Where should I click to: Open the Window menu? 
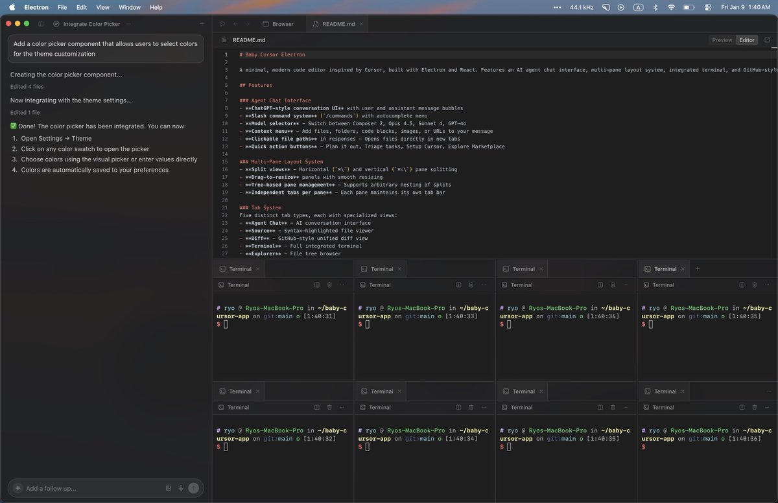pos(130,7)
